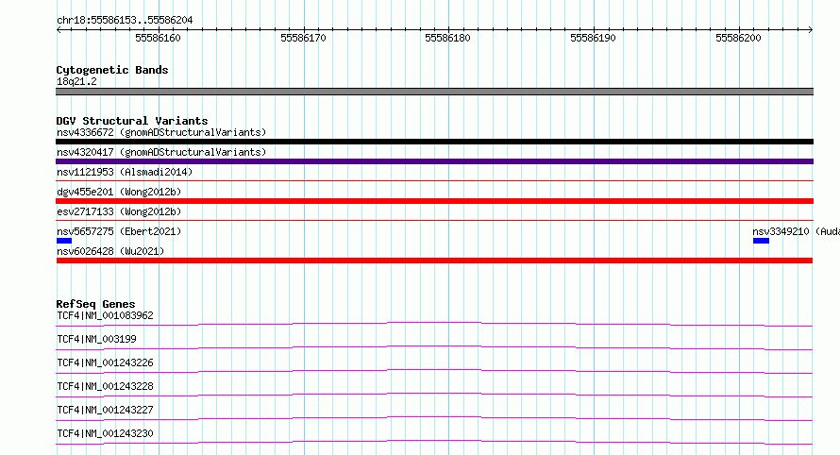Image resolution: width=840 pixels, height=455 pixels.
Task: Click ruler position label 55586170
Action: (x=303, y=38)
